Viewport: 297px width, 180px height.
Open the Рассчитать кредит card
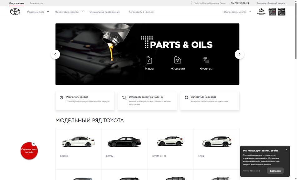(85, 101)
